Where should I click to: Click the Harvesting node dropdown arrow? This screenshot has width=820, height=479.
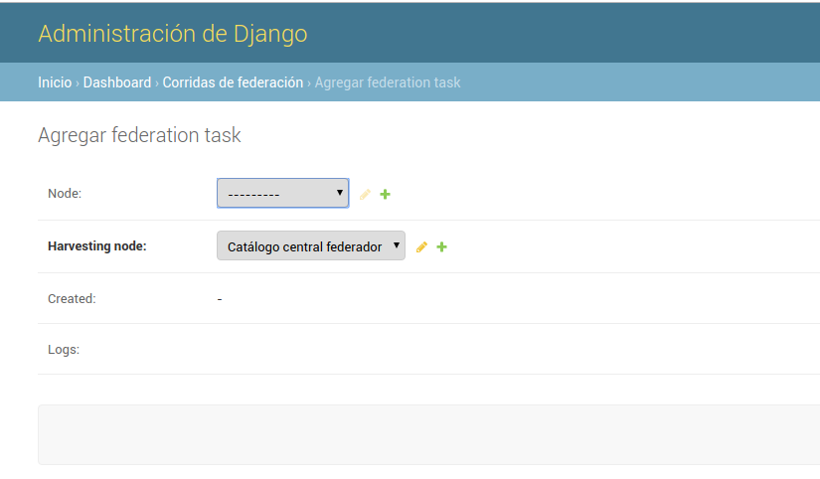point(396,244)
